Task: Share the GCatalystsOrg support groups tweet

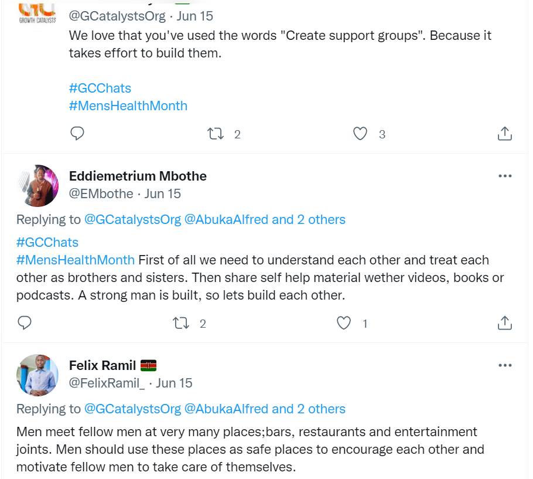Action: click(504, 134)
